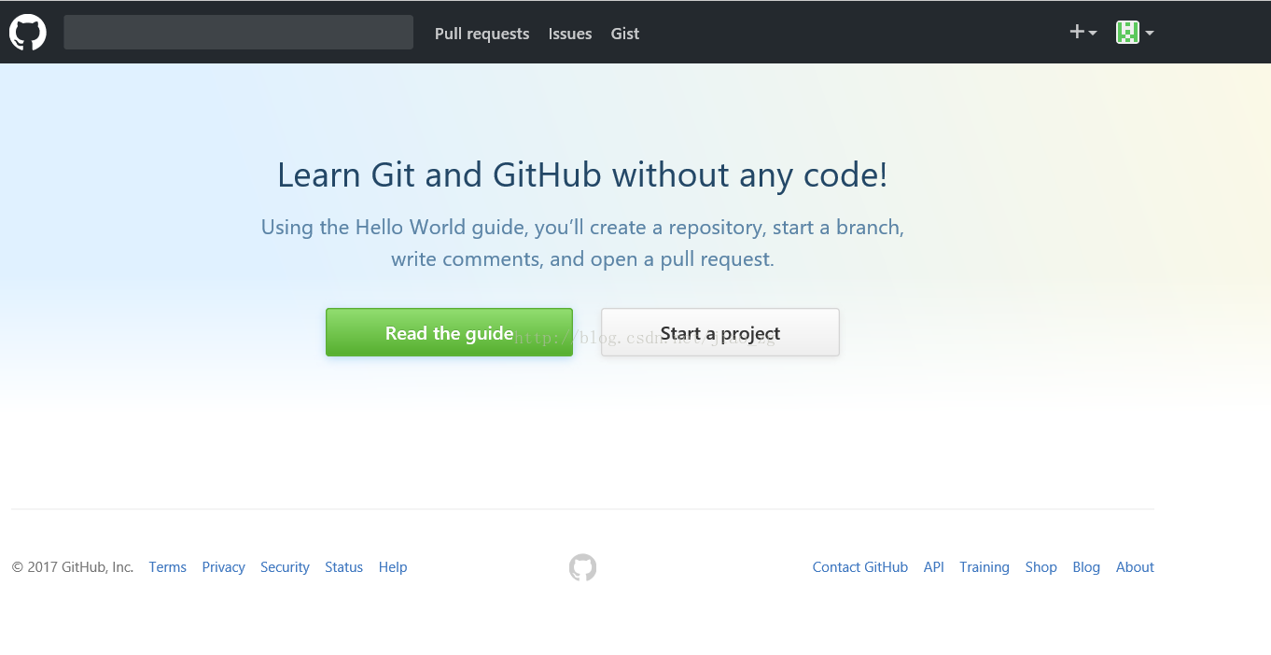Screen dimensions: 1271x655
Task: Open Gist from header
Action: (625, 34)
